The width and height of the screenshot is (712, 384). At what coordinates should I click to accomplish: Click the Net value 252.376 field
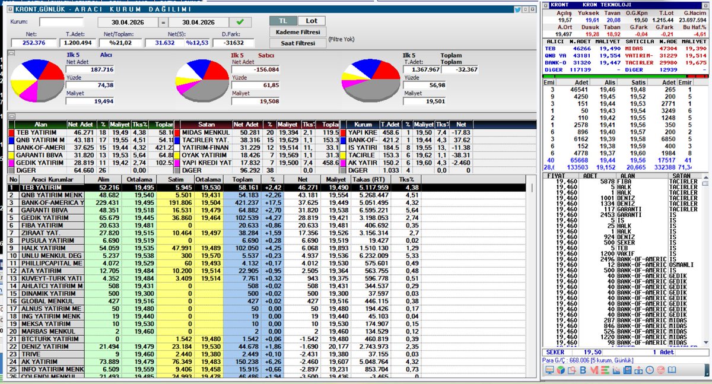coord(34,43)
